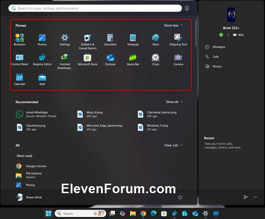Open Clipchamp.png recent file
This screenshot has width=265, height=219.
(31, 128)
